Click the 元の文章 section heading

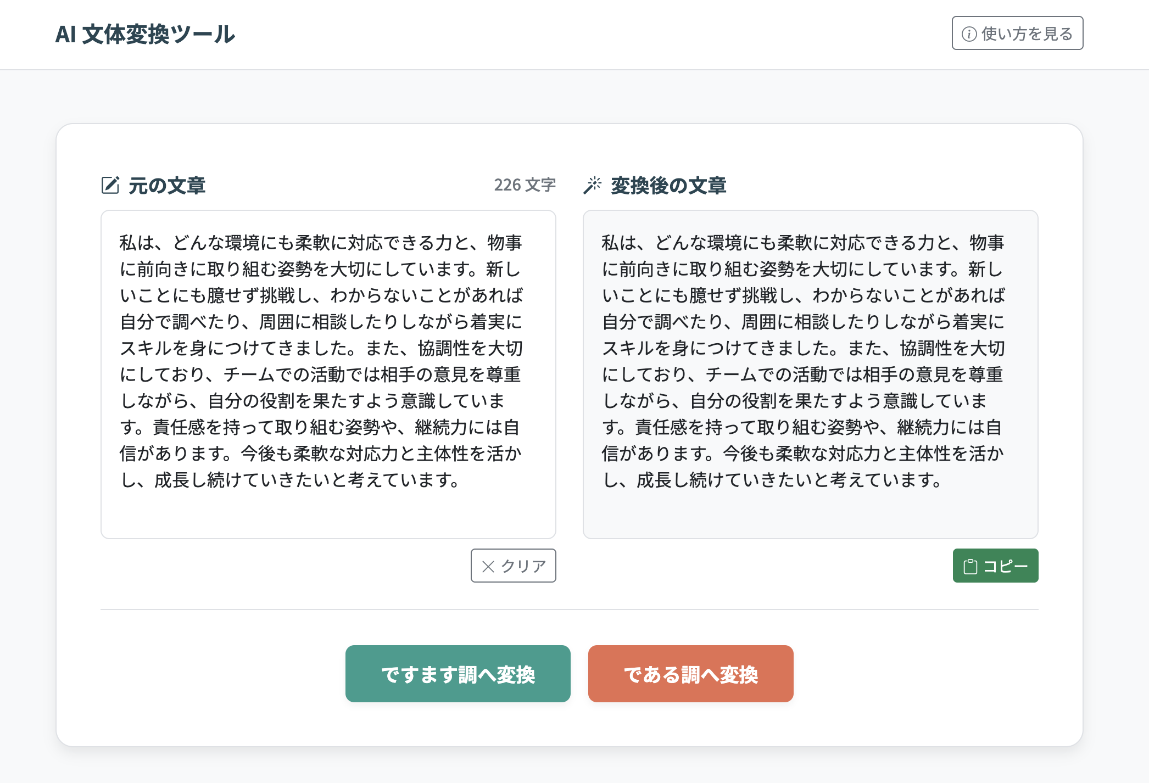coord(166,185)
